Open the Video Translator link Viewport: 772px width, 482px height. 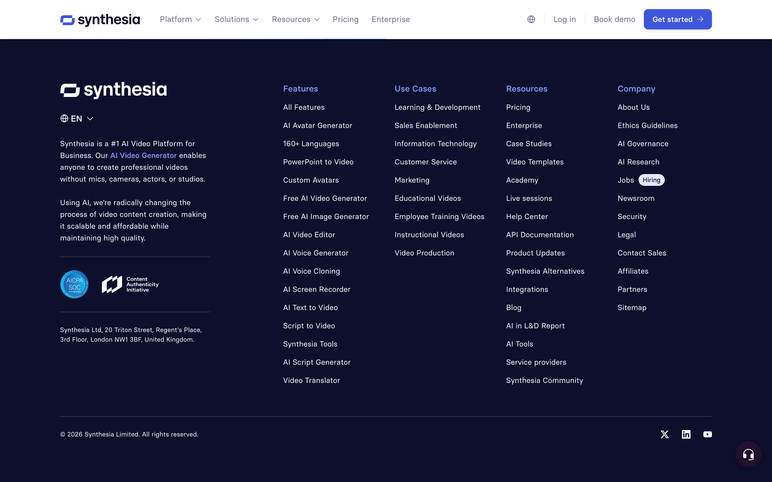(311, 380)
